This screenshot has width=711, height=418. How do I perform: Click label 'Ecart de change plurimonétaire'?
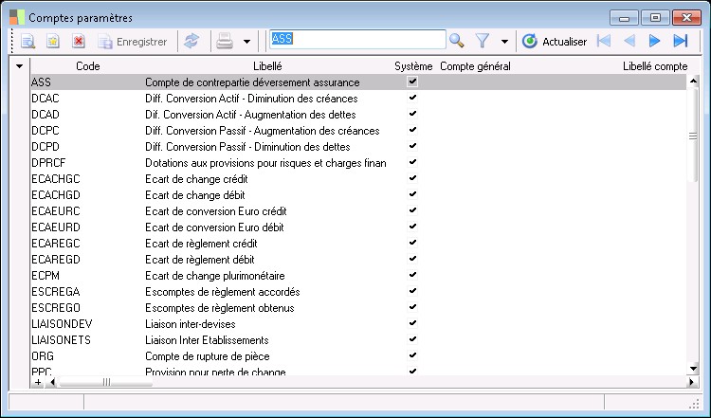215,276
